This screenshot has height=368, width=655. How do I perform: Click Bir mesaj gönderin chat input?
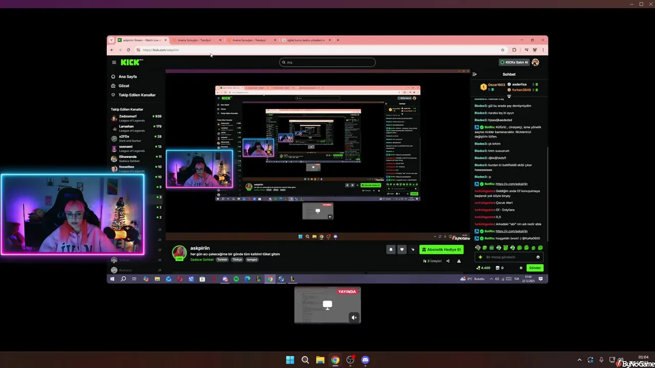click(x=509, y=257)
